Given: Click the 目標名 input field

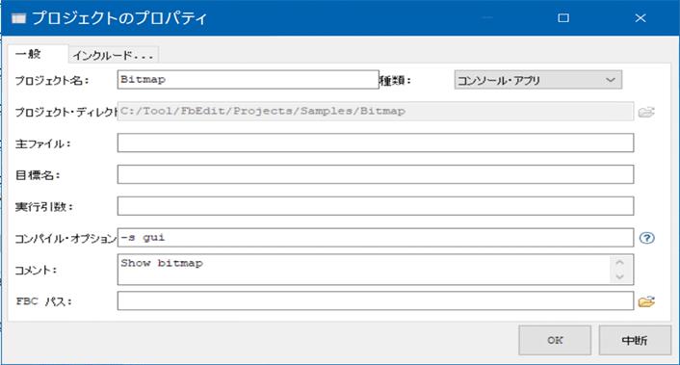Looking at the screenshot, I should pyautogui.click(x=376, y=174).
